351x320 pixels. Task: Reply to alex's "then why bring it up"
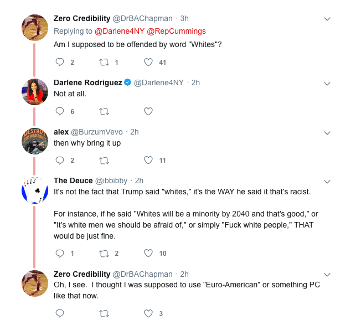pyautogui.click(x=60, y=161)
